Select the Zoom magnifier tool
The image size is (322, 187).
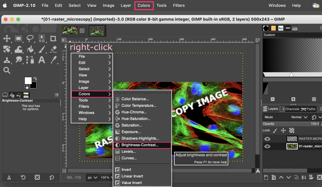pos(7,70)
